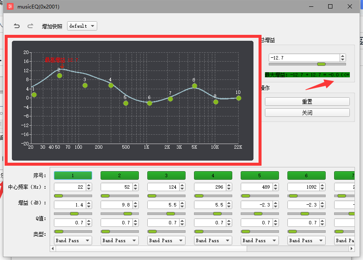363x260 pixels.
Task: Select EQ node 2 on the graph
Action: point(59,76)
